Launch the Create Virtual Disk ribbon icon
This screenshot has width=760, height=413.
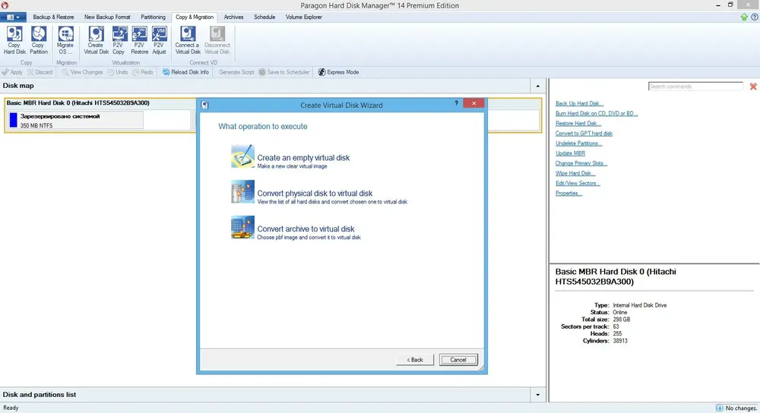point(96,40)
